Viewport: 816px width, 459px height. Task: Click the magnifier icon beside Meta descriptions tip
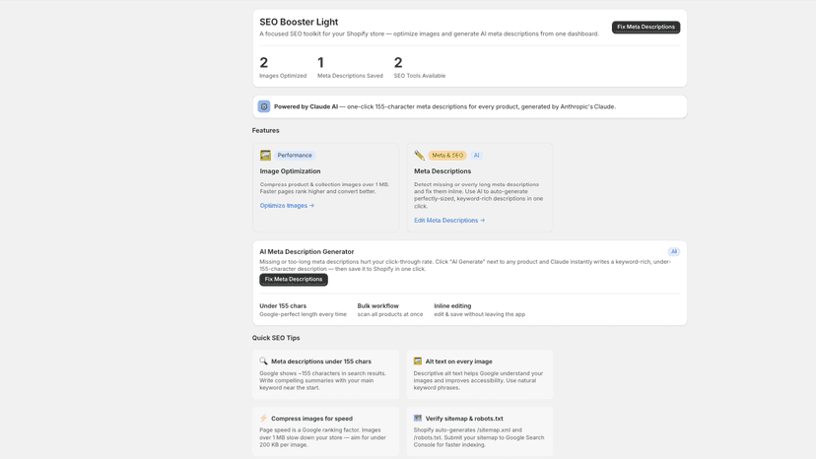point(263,361)
